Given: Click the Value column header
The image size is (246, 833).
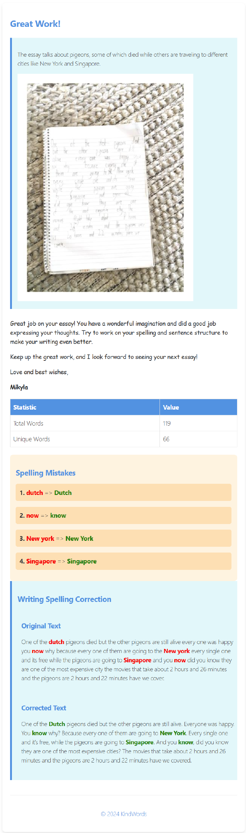Looking at the screenshot, I should click(x=198, y=407).
